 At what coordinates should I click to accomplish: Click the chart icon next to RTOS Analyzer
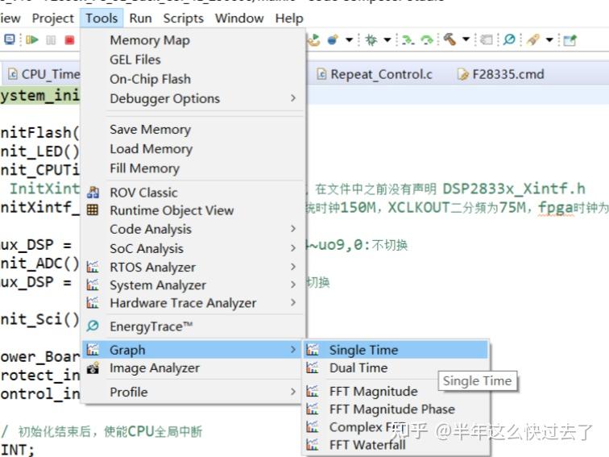click(93, 267)
